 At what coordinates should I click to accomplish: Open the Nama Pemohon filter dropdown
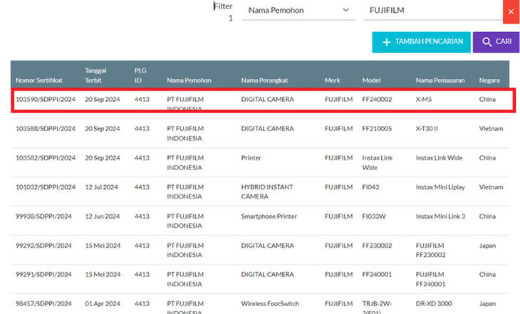(298, 10)
